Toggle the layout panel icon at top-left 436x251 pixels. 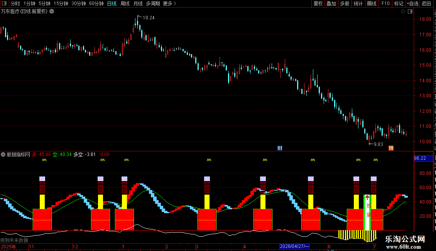click(x=4, y=3)
